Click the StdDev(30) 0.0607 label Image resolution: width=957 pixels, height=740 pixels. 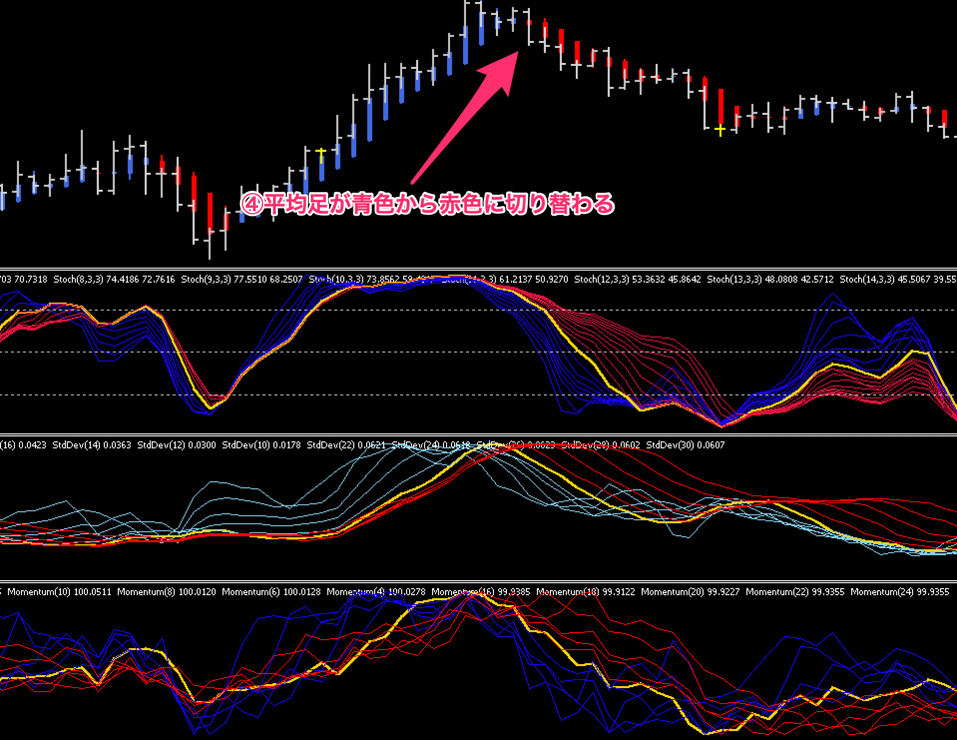coord(686,445)
